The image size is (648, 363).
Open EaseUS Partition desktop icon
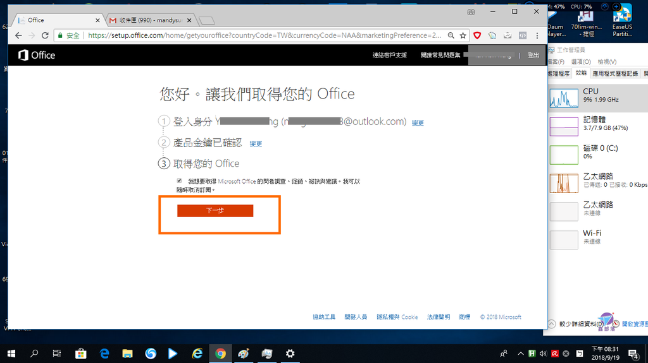pyautogui.click(x=623, y=21)
